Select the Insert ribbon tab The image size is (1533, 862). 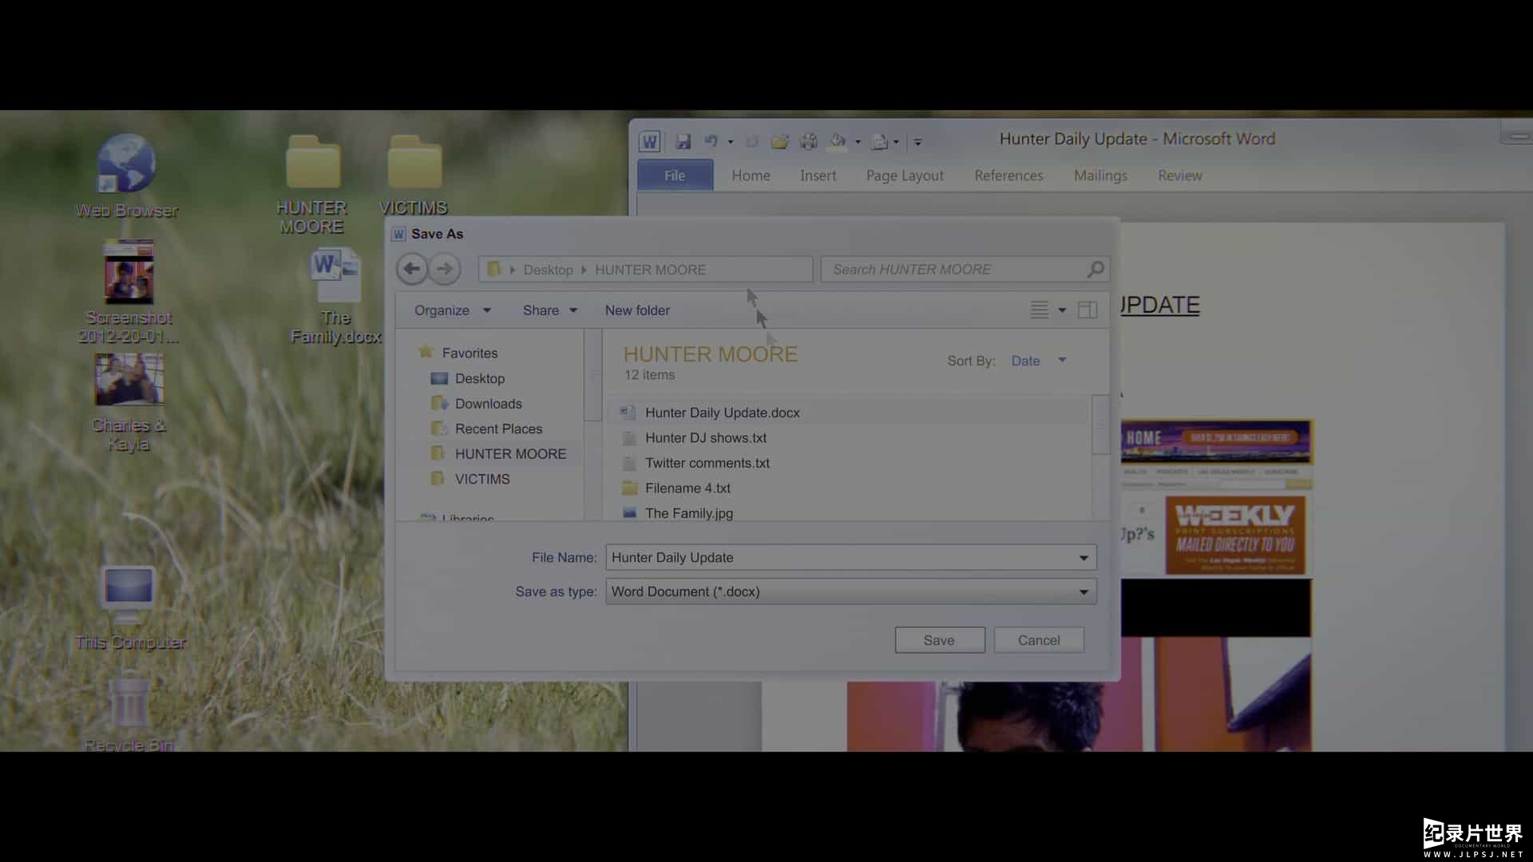818,175
